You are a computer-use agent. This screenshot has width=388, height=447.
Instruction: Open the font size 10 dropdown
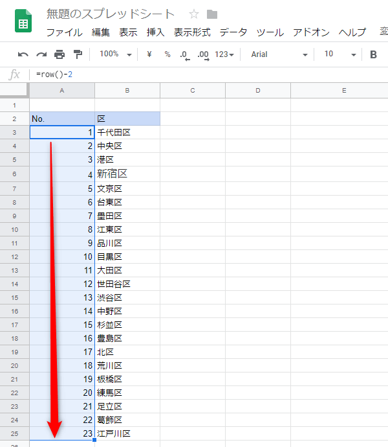[340, 54]
